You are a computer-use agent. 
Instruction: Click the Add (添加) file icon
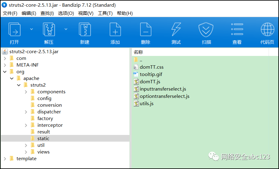click(115, 29)
